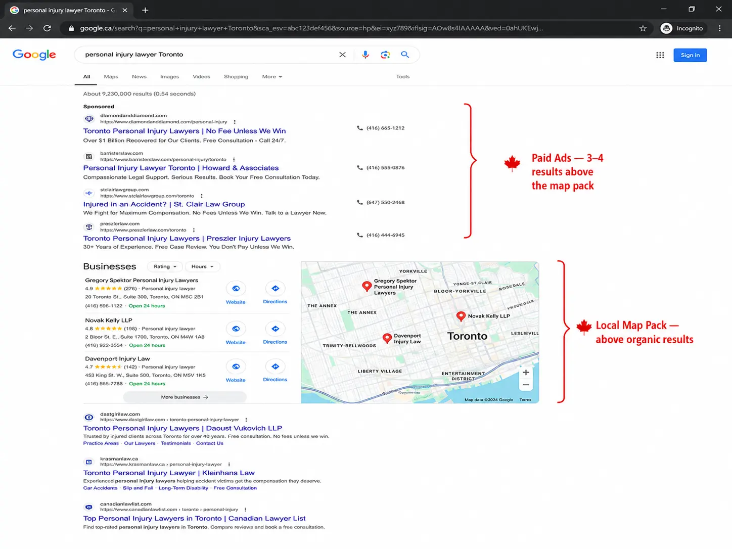The height and width of the screenshot is (549, 732).
Task: Switch to the Images tab
Action: pyautogui.click(x=169, y=77)
